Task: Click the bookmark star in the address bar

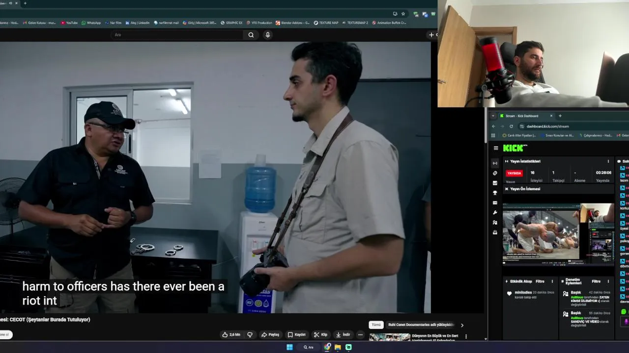Action: pos(403,14)
